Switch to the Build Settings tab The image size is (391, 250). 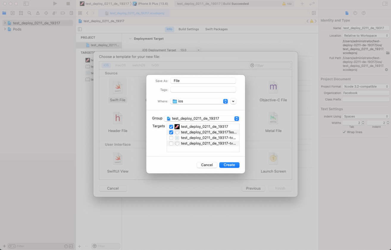[x=189, y=29]
